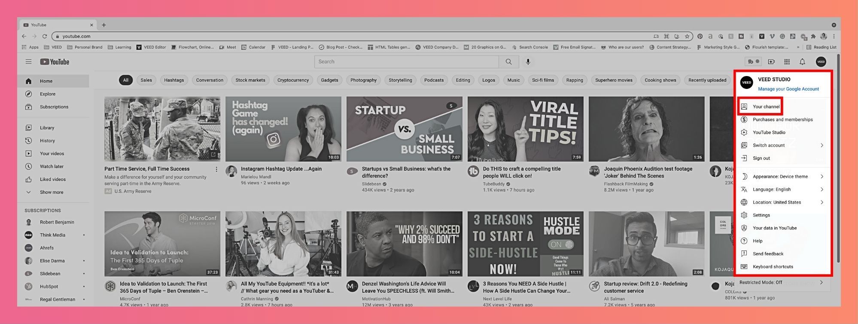
Task: Open the Create video camera icon
Action: point(771,62)
